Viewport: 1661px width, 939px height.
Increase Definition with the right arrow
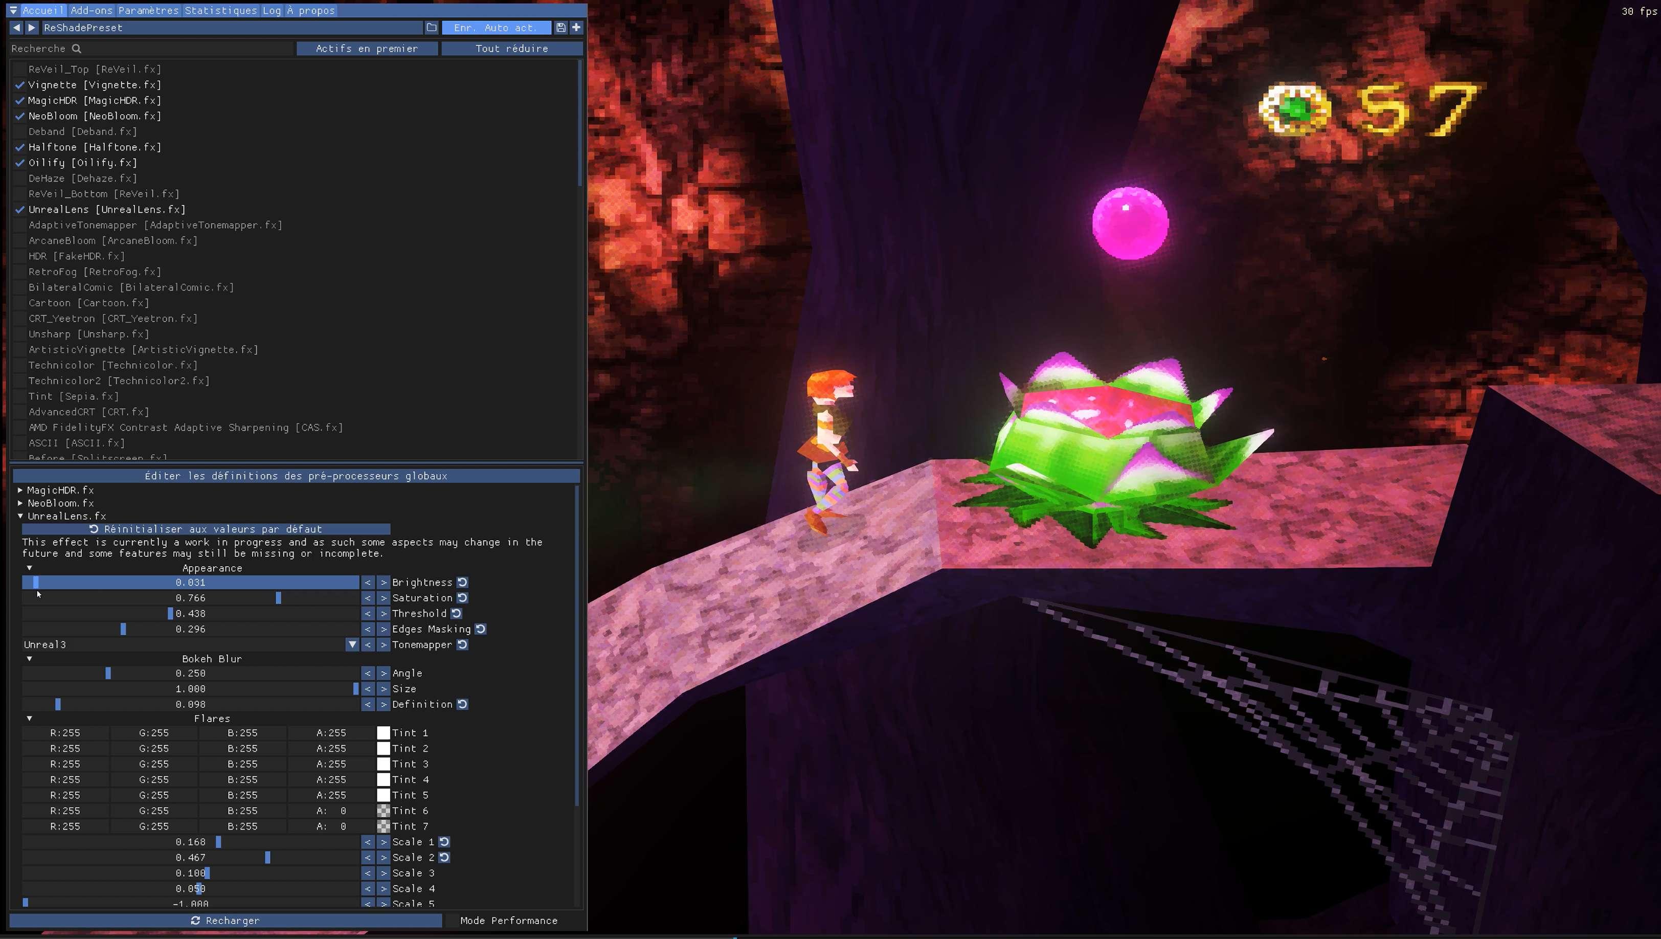coord(384,704)
